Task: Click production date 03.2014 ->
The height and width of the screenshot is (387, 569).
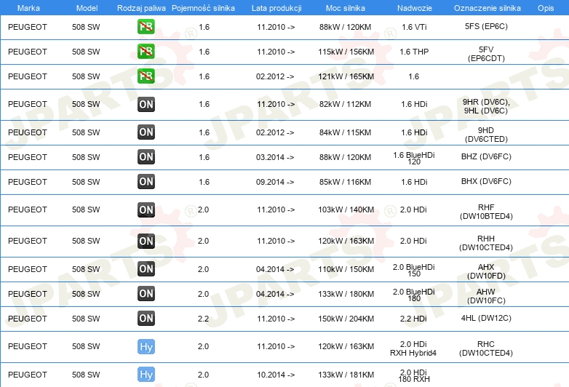Action: [x=275, y=157]
